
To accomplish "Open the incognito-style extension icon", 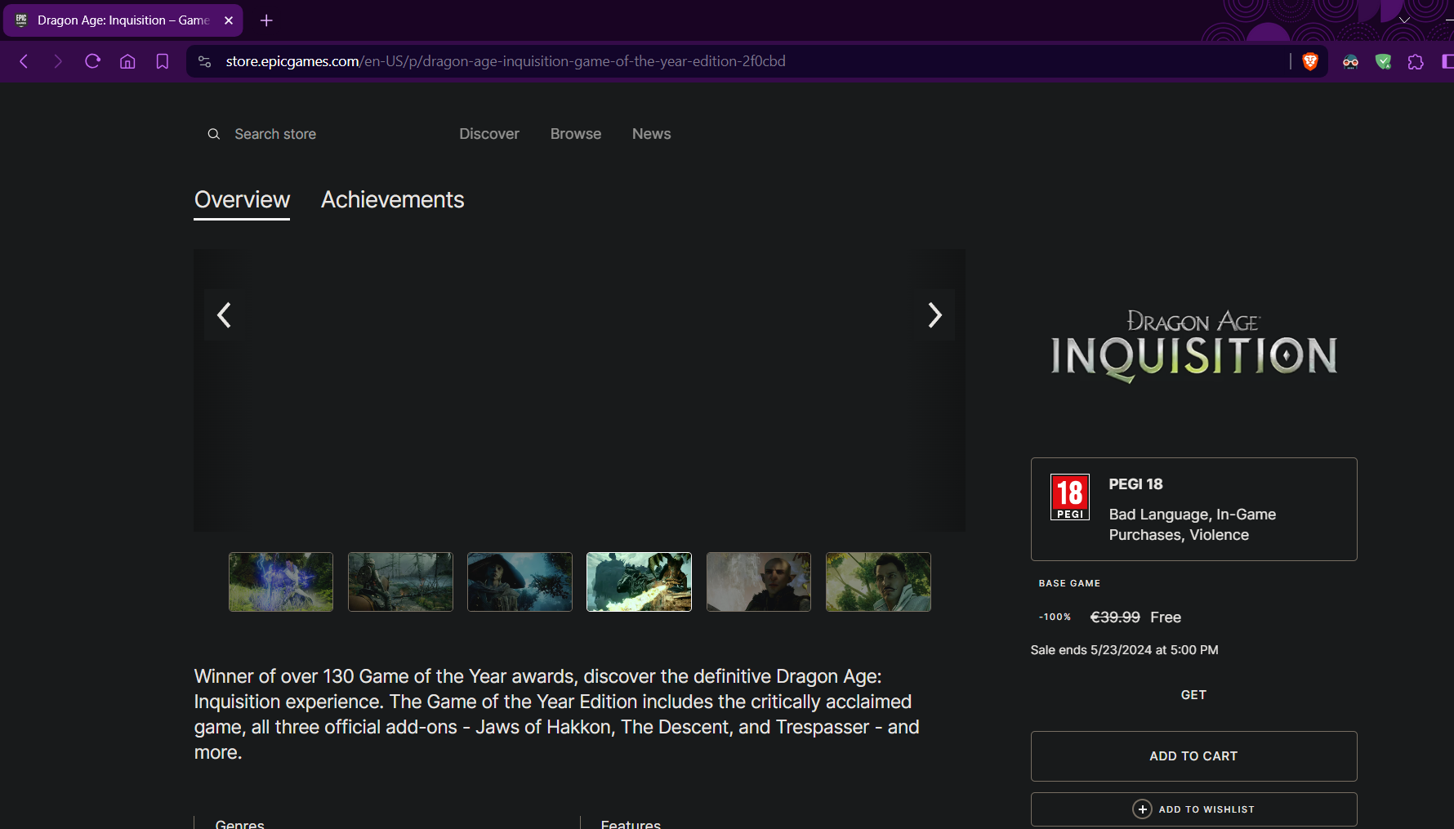I will pos(1350,61).
